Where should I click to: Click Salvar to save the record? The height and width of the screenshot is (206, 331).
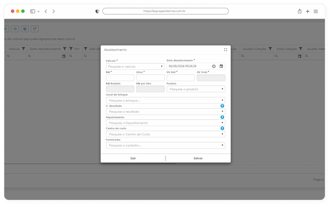198,158
